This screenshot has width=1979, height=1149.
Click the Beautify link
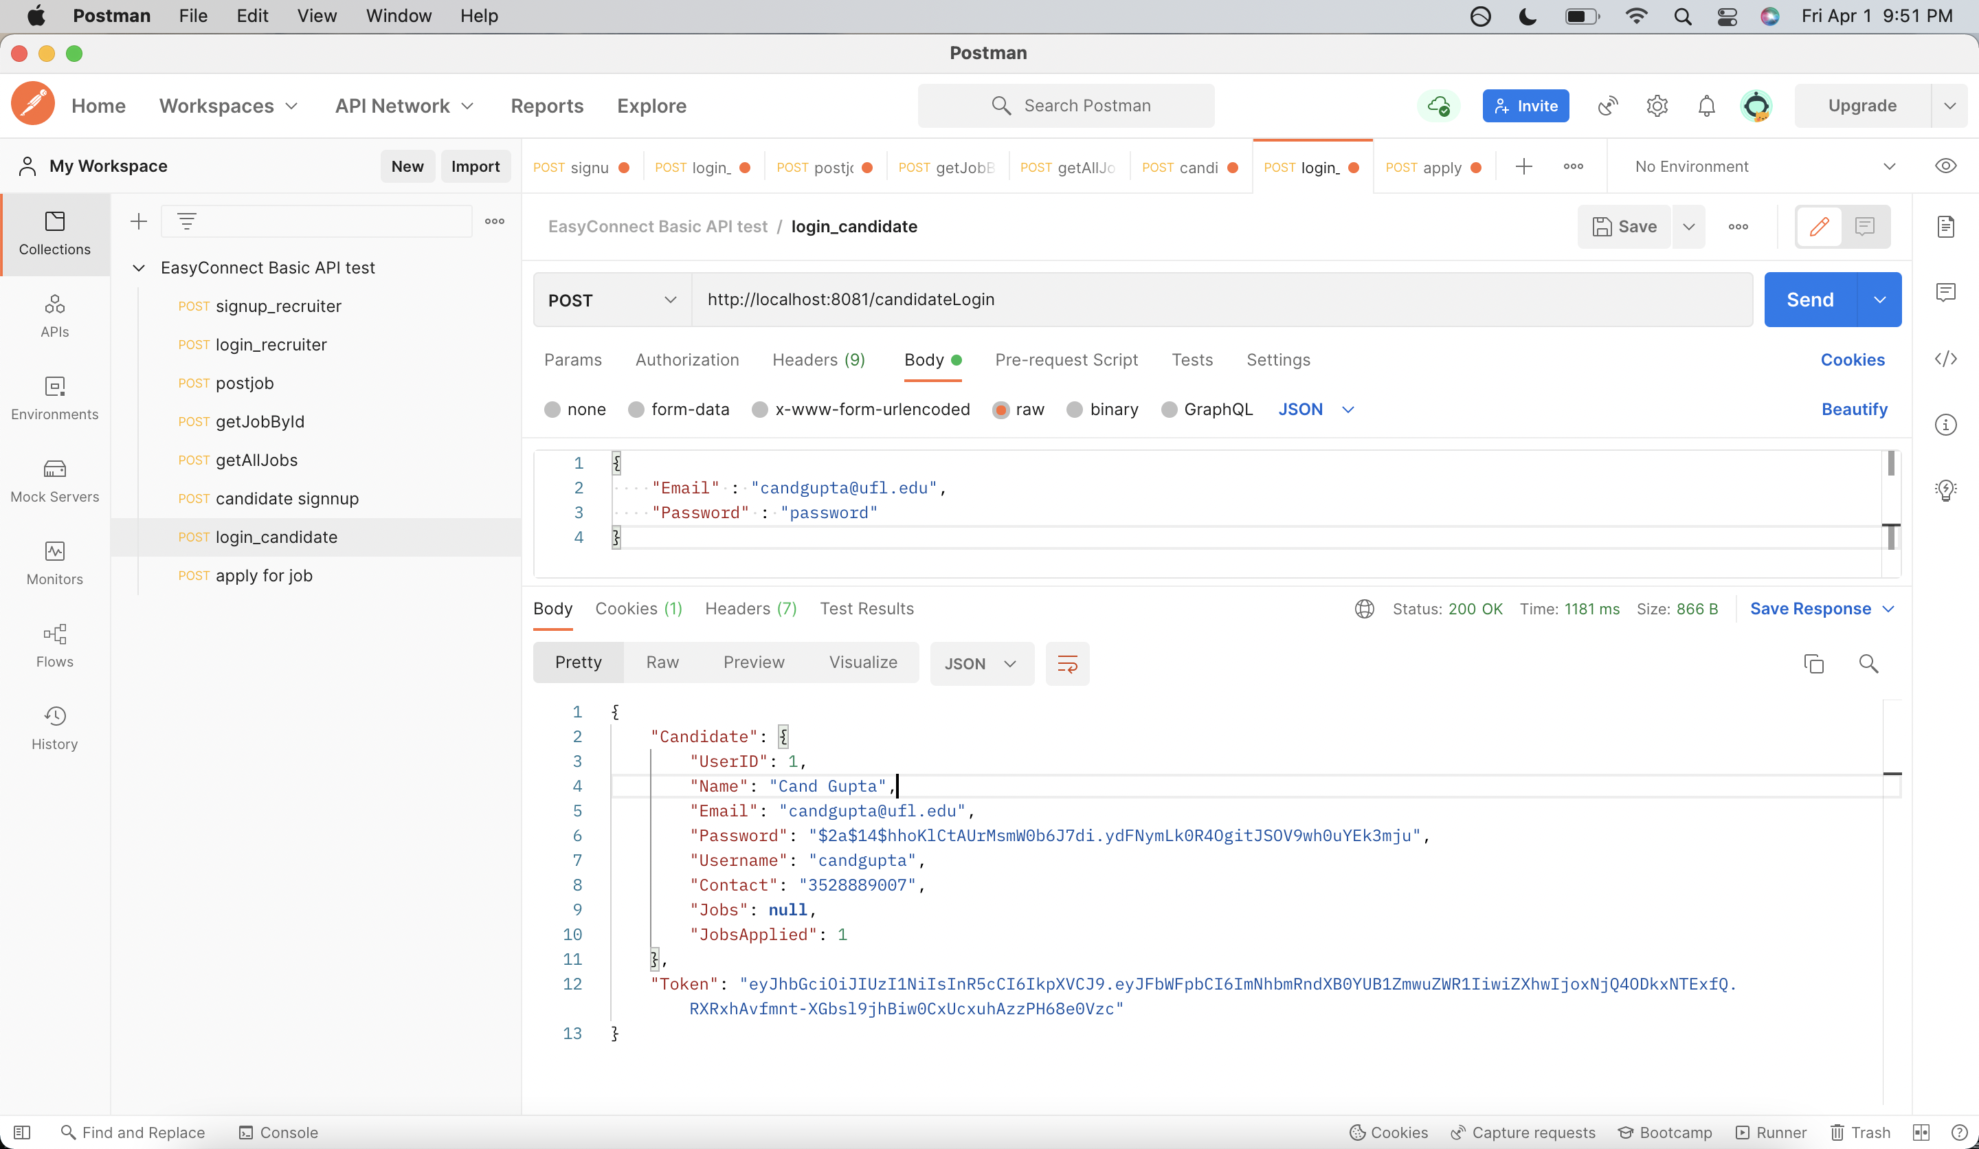coord(1853,409)
